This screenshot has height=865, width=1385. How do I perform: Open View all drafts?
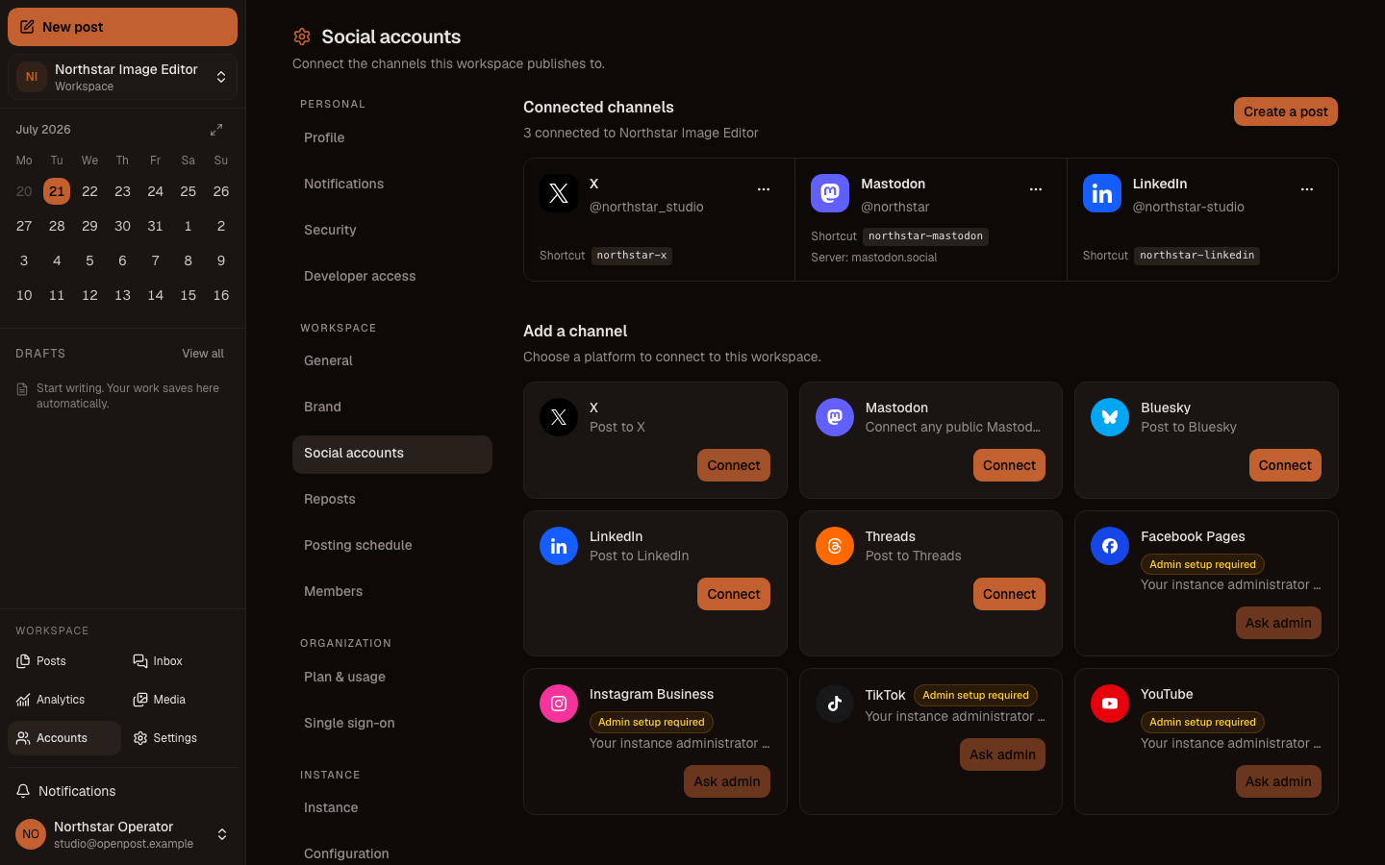click(203, 354)
